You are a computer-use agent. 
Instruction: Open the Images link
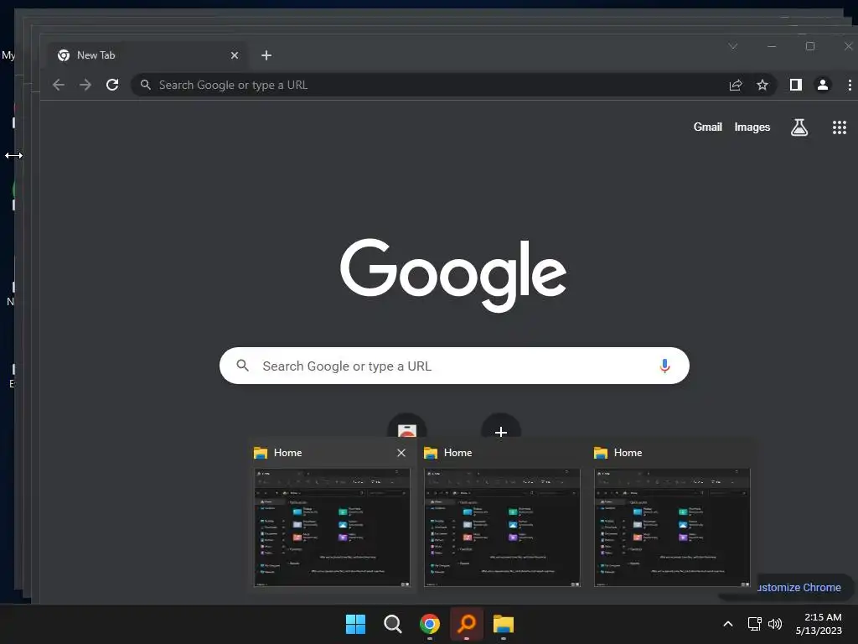point(752,127)
